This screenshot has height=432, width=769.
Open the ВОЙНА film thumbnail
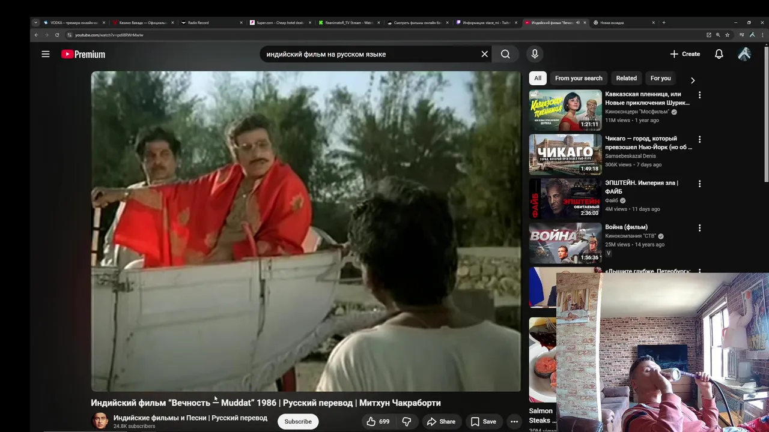(565, 244)
